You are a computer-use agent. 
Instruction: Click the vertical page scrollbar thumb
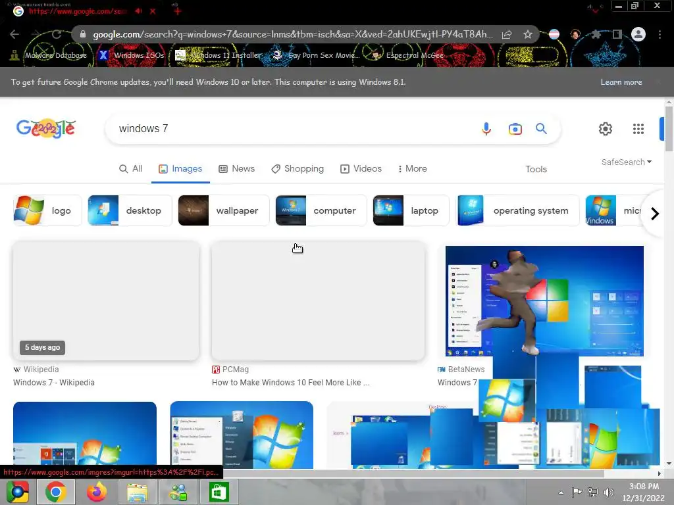(669, 129)
